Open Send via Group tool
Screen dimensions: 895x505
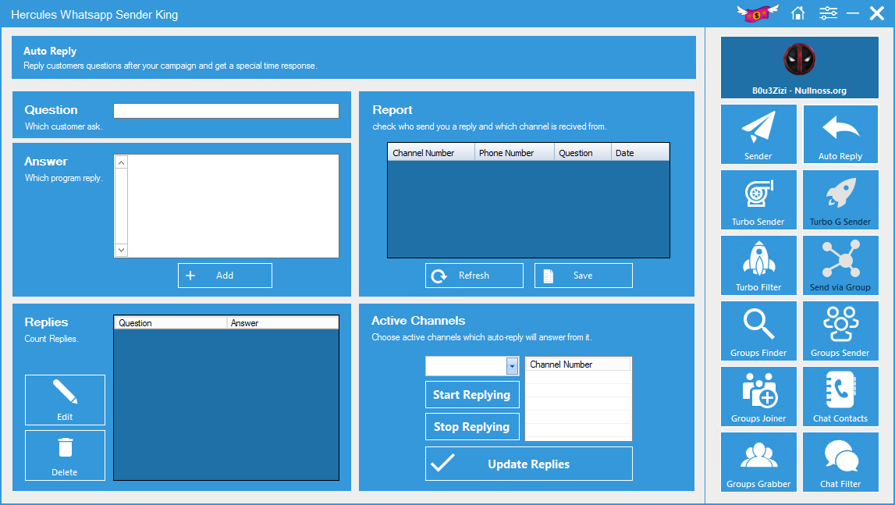pyautogui.click(x=840, y=265)
